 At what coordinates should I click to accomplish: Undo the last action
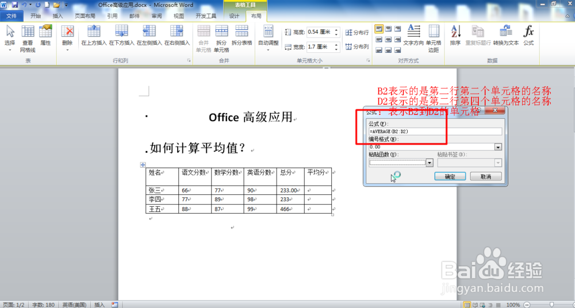coord(24,5)
